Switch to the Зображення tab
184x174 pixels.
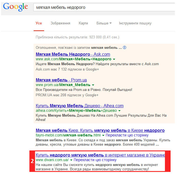click(60, 23)
